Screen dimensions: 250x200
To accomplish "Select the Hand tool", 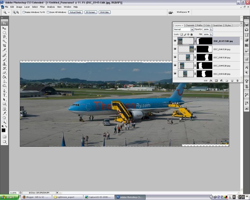I will [4, 118].
